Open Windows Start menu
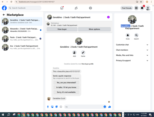This screenshot has width=154, height=117. (3, 115)
